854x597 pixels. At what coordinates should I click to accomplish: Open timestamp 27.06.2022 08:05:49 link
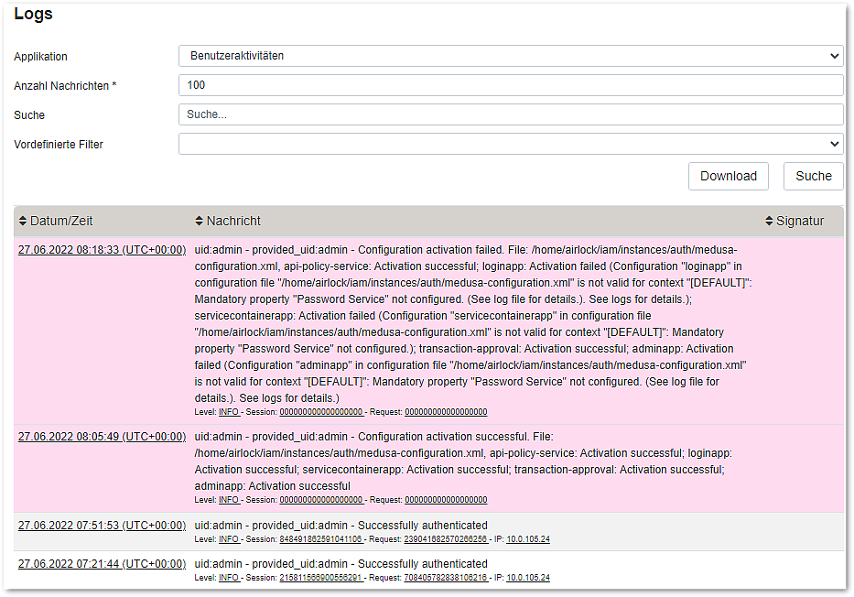pyautogui.click(x=102, y=437)
